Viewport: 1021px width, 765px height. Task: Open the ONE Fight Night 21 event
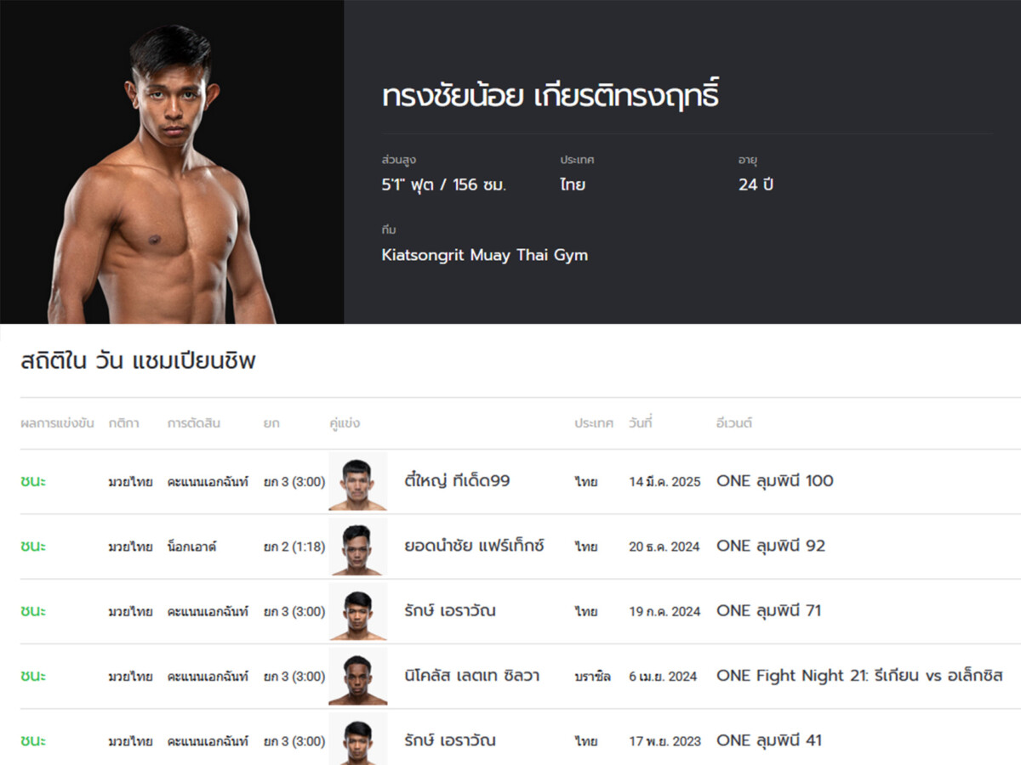[x=859, y=677]
